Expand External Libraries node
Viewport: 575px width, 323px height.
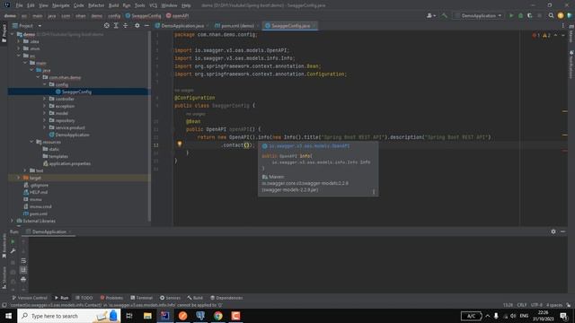tap(12, 221)
